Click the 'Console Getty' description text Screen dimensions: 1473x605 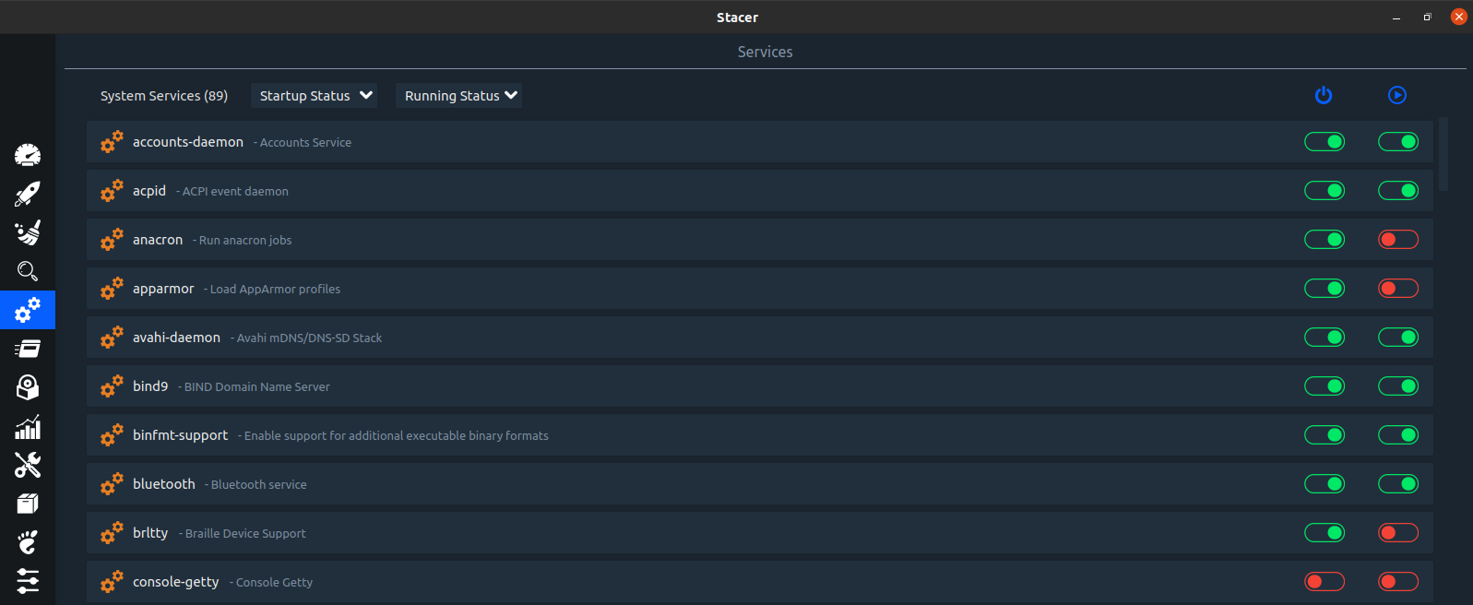click(x=275, y=583)
